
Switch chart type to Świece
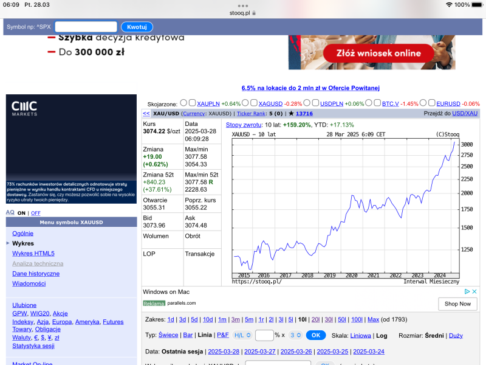pos(168,335)
